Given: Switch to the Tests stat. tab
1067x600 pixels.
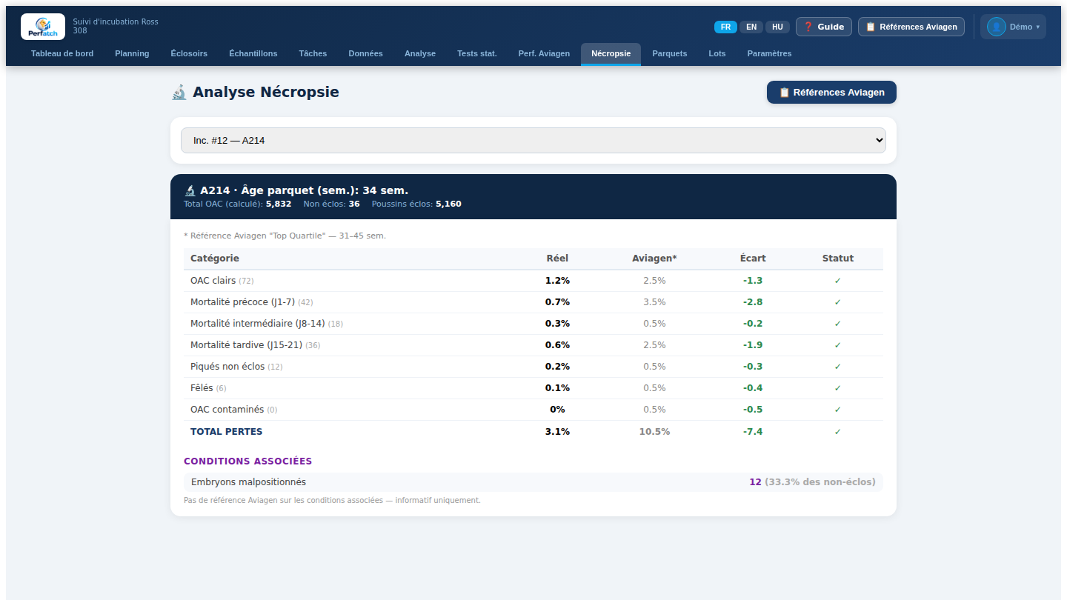Looking at the screenshot, I should click(x=477, y=53).
